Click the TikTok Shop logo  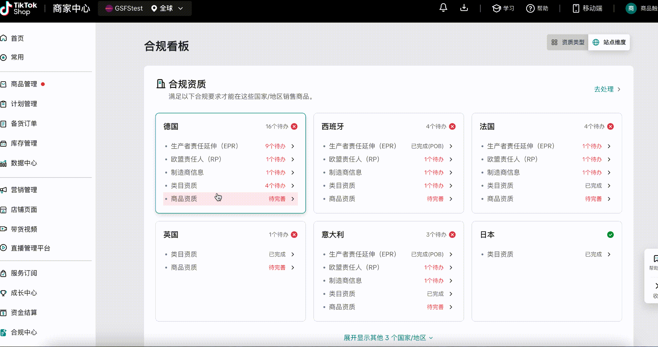pyautogui.click(x=19, y=8)
